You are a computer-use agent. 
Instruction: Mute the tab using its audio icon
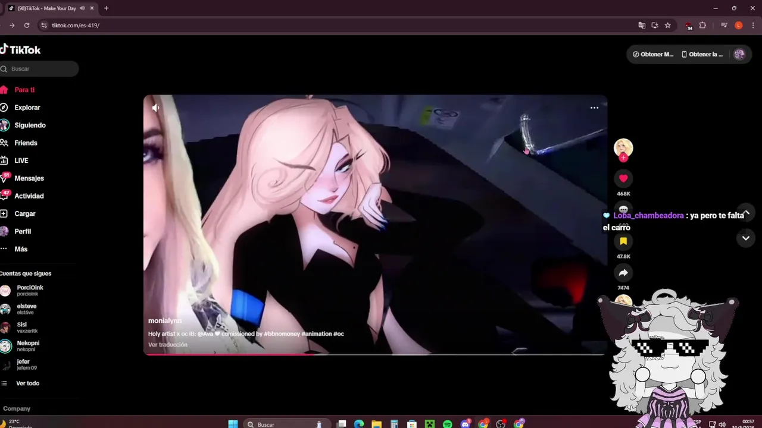point(82,8)
